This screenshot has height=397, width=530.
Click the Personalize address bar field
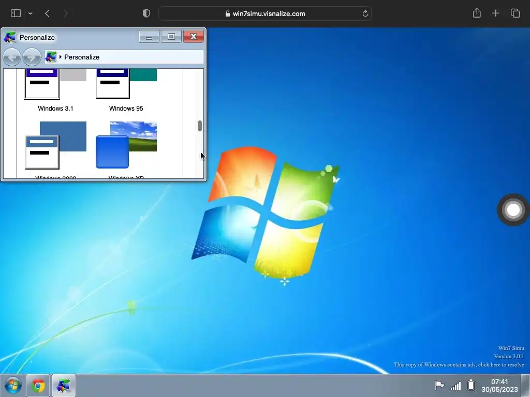124,57
